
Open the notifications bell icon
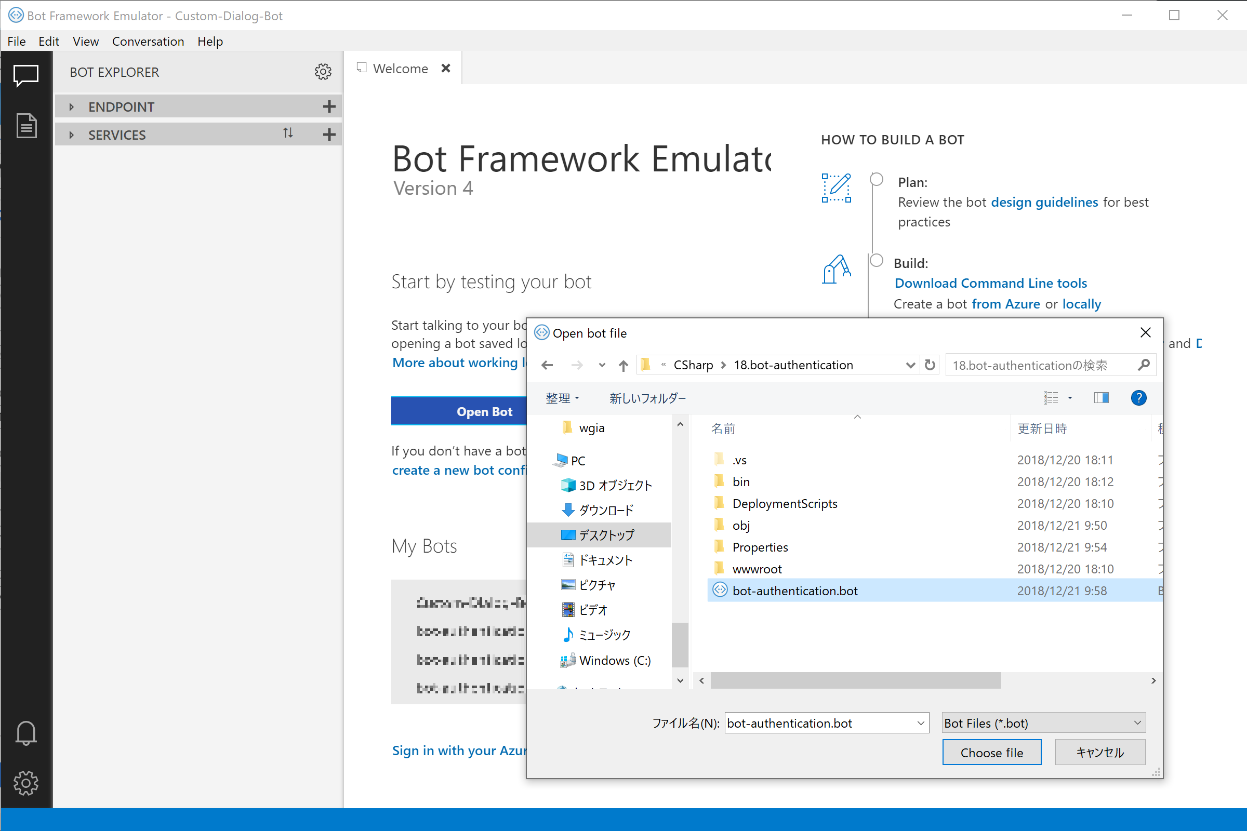point(25,733)
